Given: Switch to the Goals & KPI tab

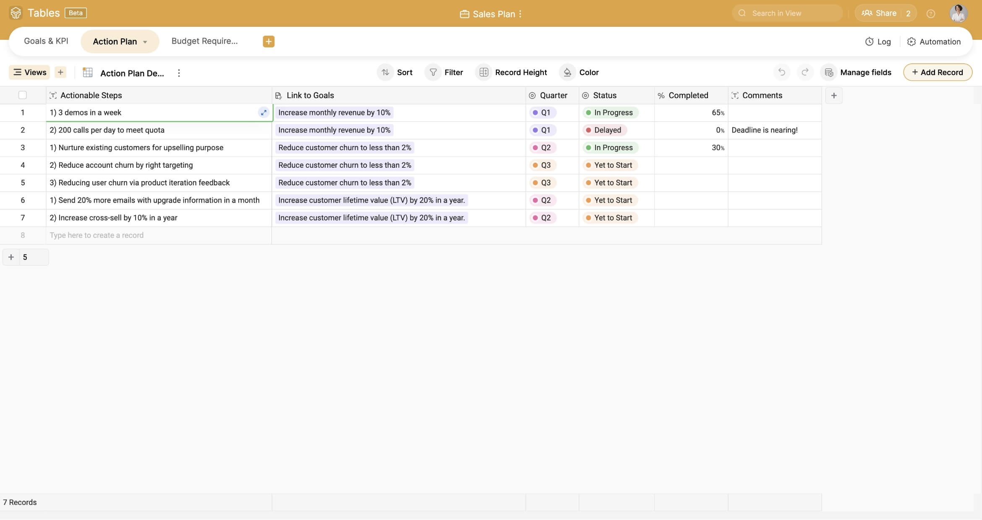Looking at the screenshot, I should pos(46,41).
